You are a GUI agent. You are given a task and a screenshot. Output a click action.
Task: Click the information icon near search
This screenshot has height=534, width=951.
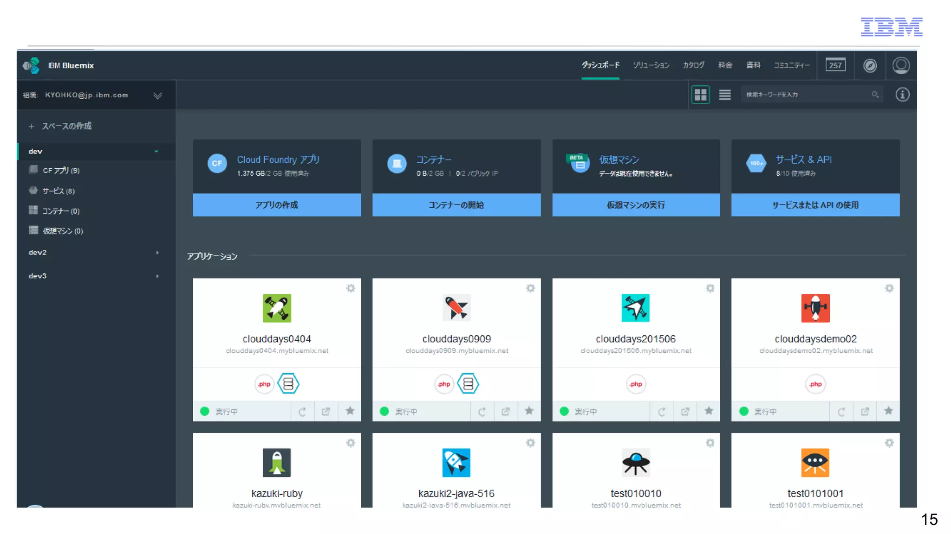[x=902, y=95]
